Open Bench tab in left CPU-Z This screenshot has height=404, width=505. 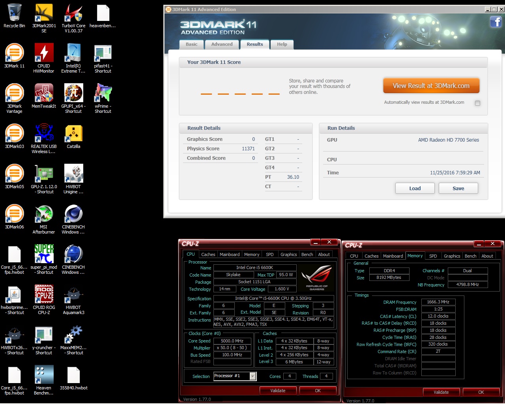click(x=307, y=254)
